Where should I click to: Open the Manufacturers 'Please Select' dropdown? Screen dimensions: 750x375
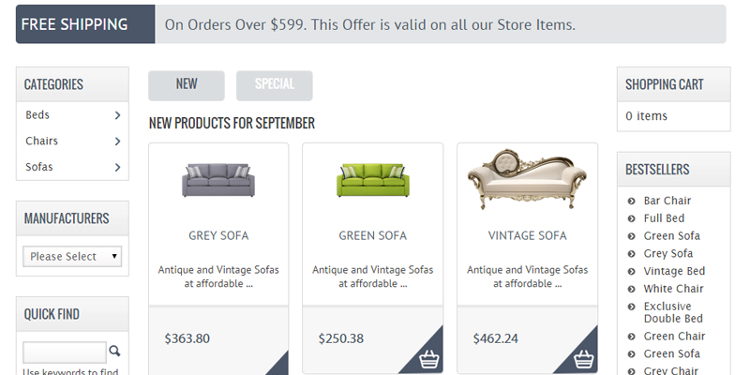point(72,256)
